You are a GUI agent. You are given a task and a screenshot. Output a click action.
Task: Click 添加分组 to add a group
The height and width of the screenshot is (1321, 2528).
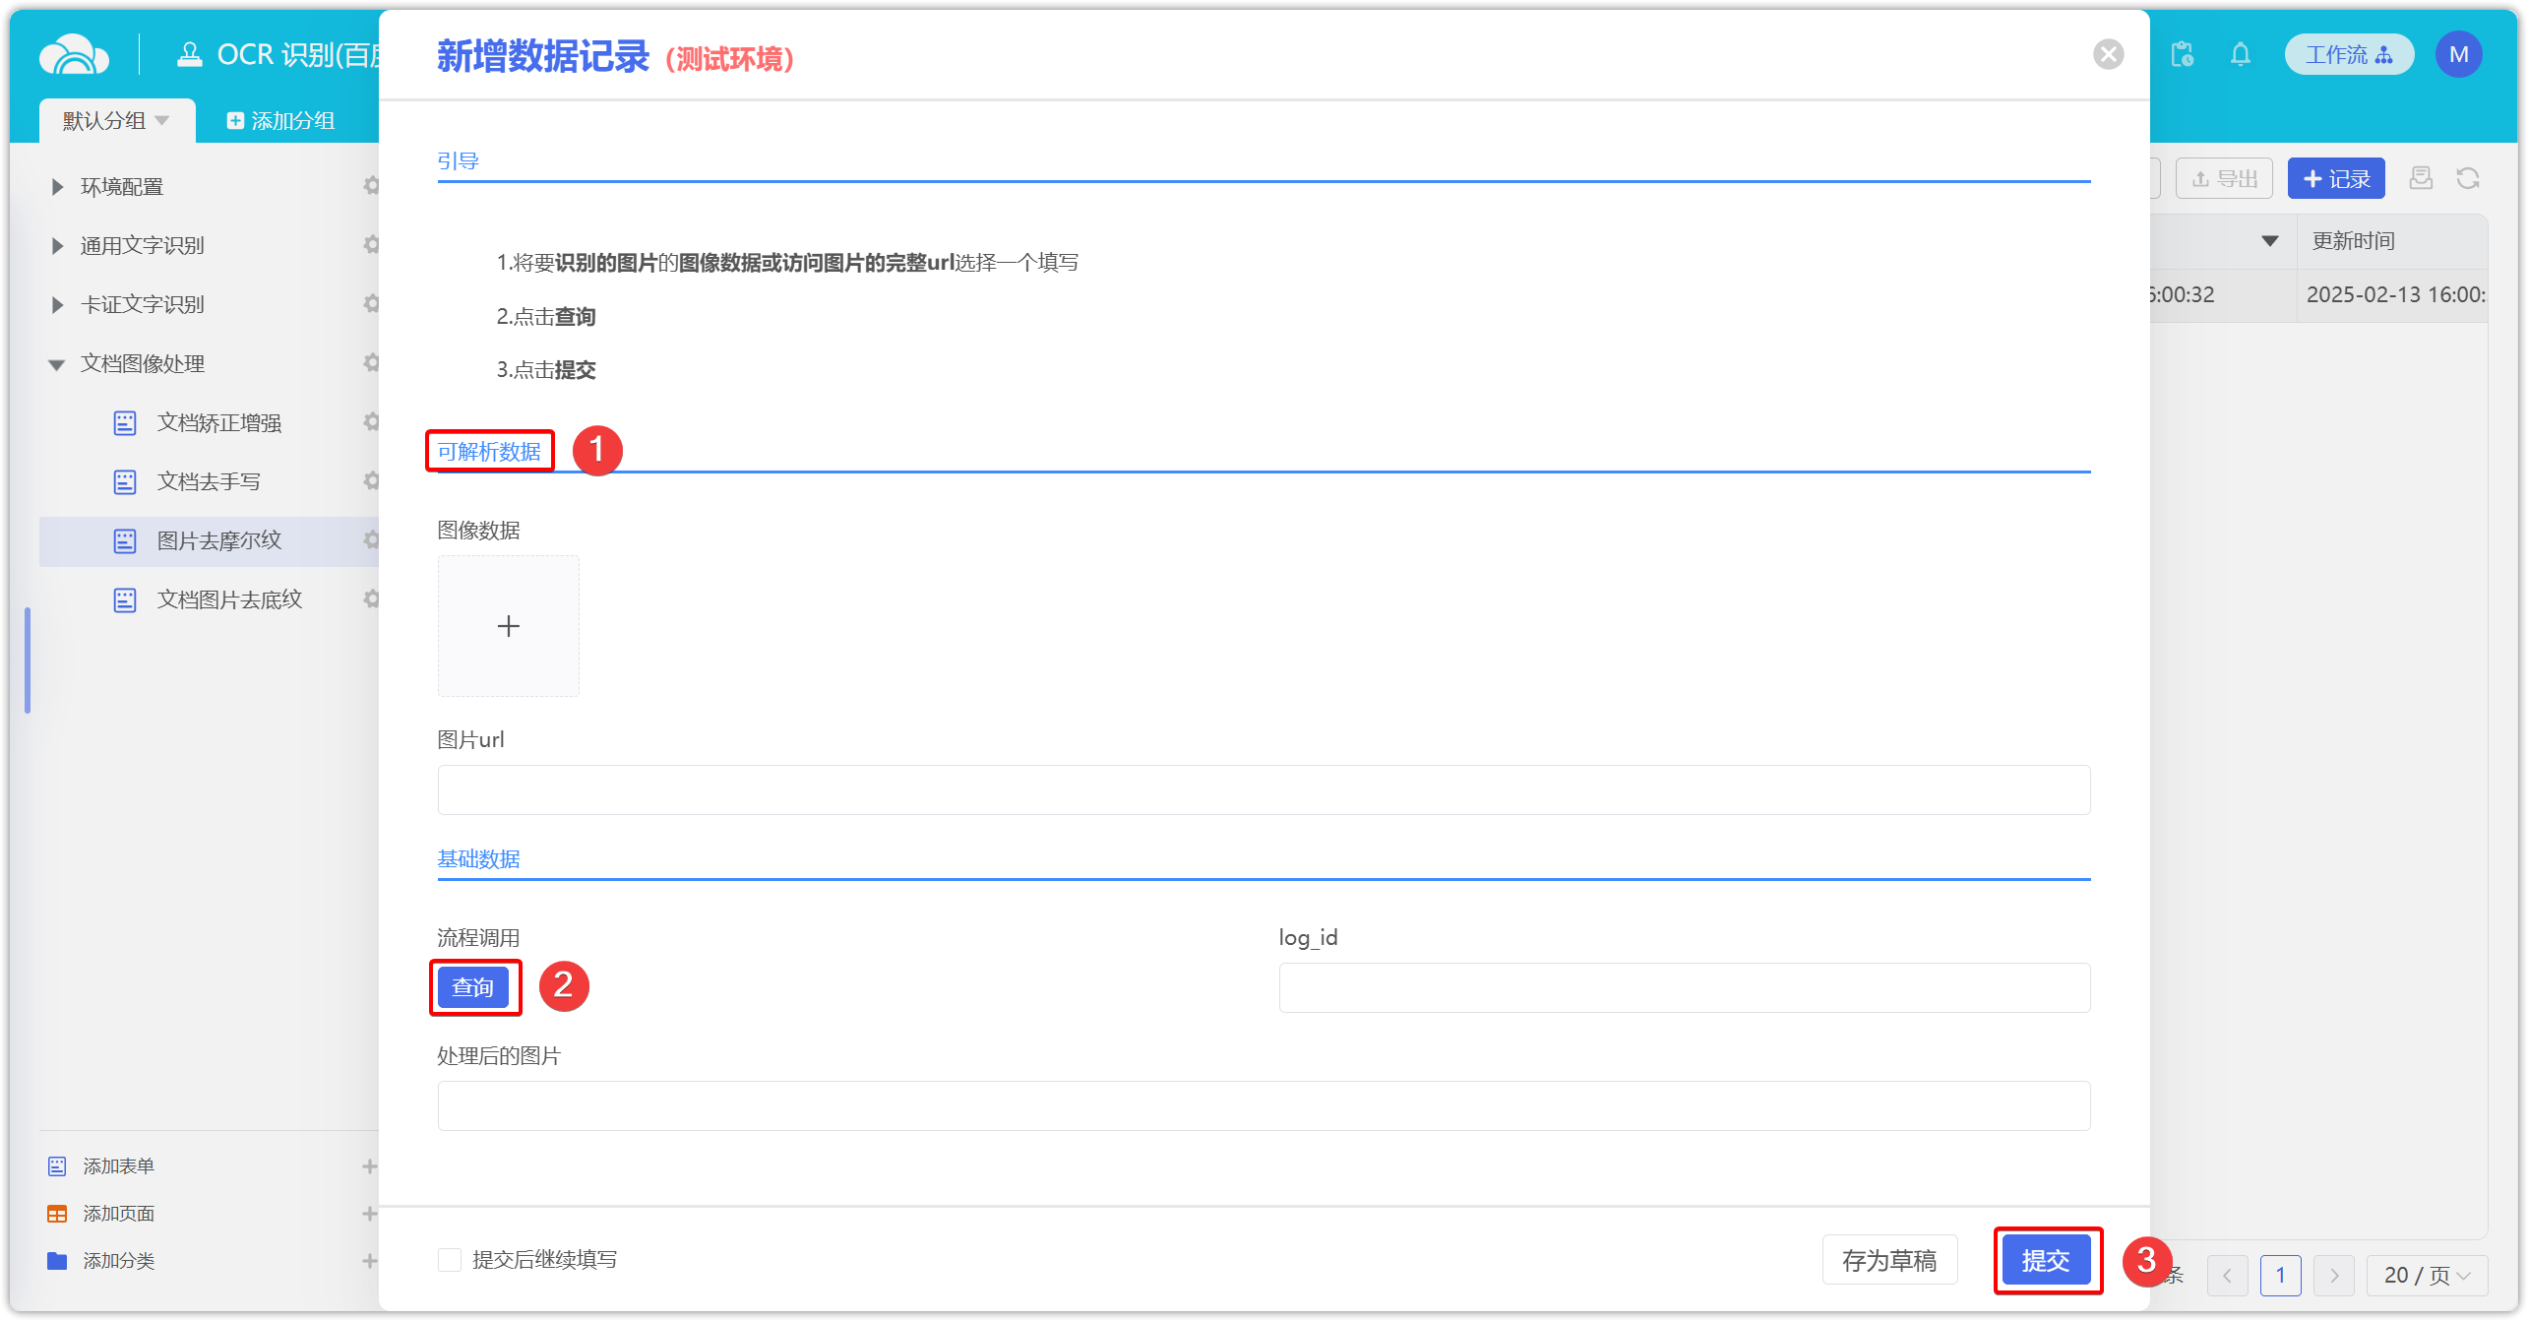click(x=281, y=120)
